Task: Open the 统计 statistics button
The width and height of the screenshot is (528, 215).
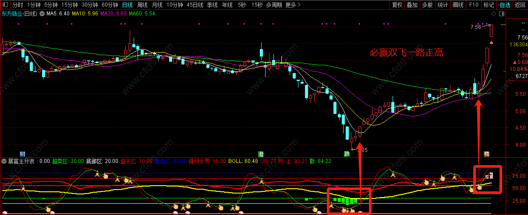Action: (x=443, y=5)
